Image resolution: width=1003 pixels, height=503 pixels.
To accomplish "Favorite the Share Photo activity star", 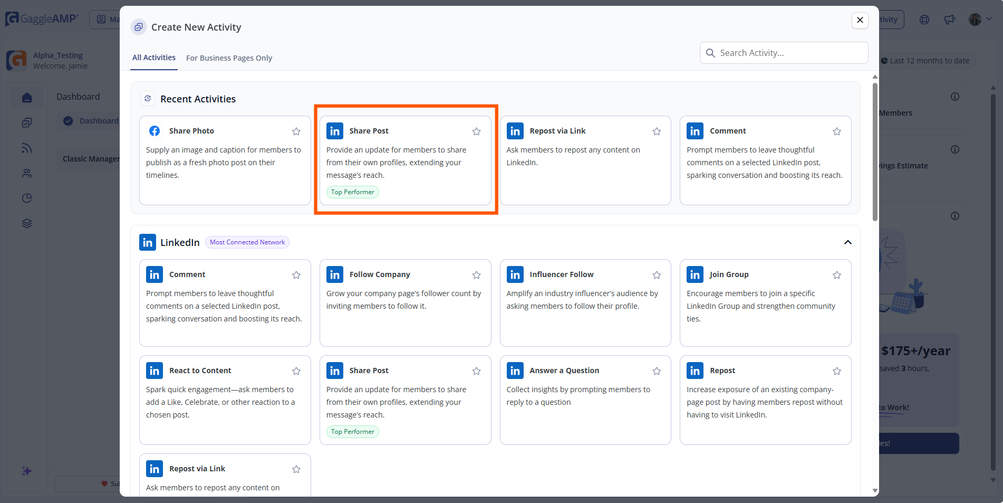I will click(296, 131).
